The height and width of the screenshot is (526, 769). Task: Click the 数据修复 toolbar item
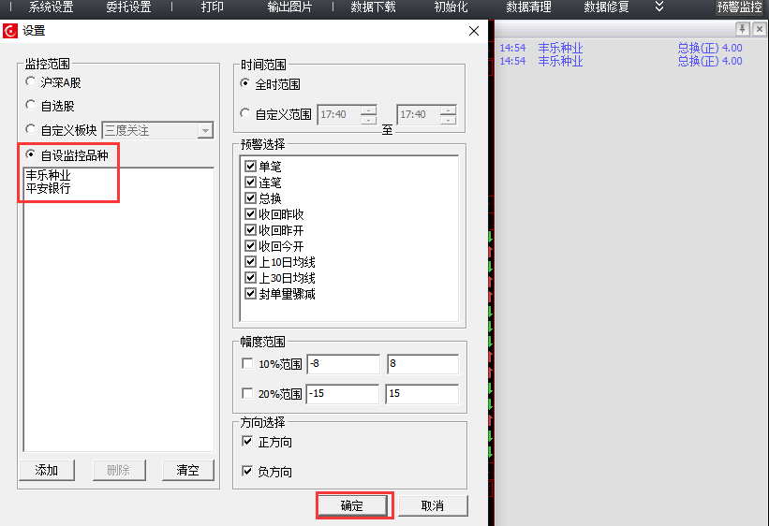click(606, 7)
